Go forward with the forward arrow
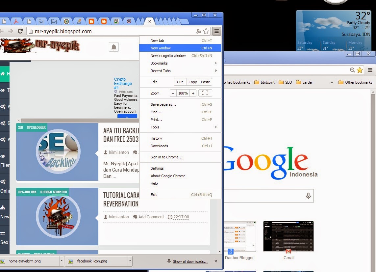The image size is (376, 272). click(11, 31)
